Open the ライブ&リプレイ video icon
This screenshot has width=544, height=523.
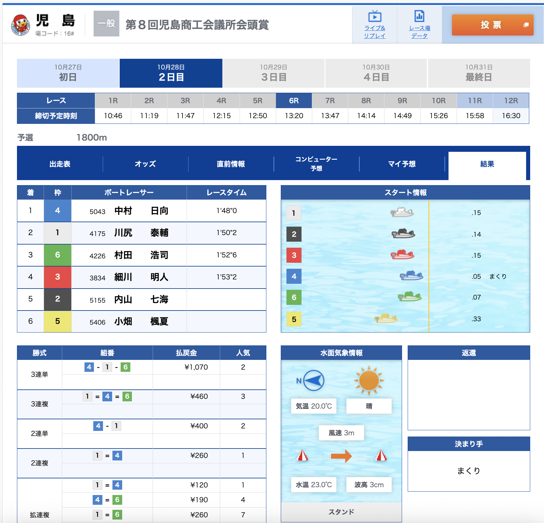point(375,16)
